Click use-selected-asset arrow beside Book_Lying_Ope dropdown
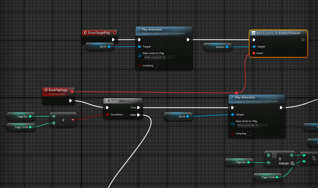318x188 pixels. pyautogui.click(x=262, y=125)
